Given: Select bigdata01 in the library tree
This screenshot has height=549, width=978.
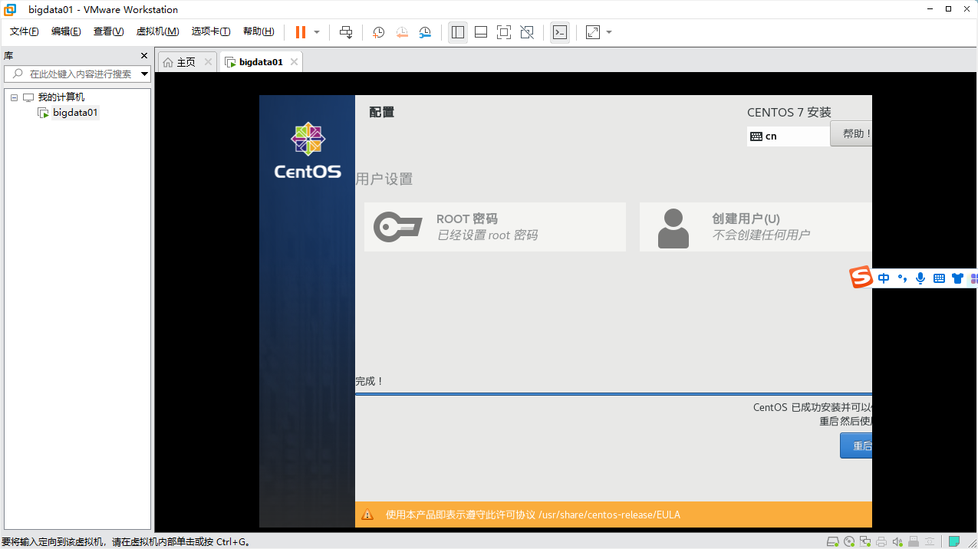Looking at the screenshot, I should click(75, 113).
